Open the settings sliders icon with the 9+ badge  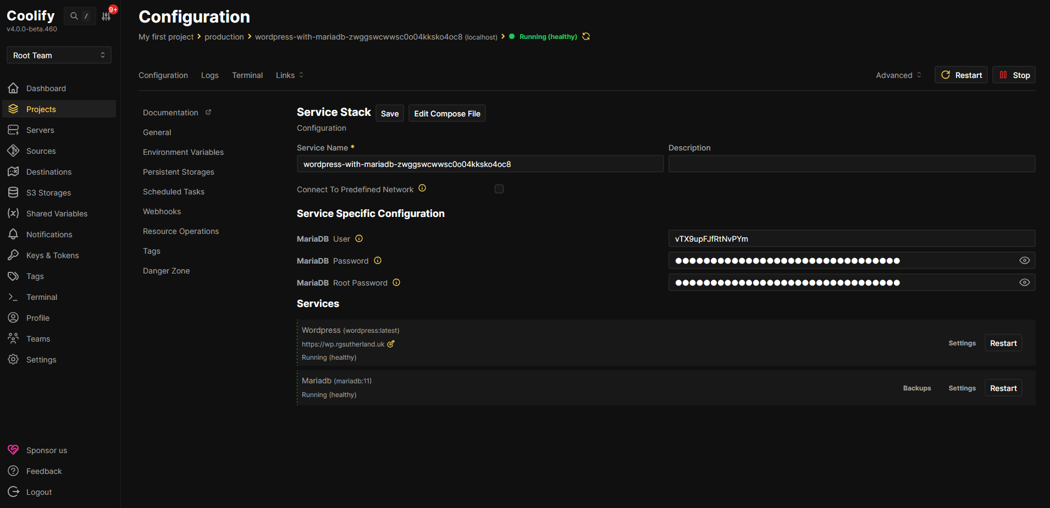[x=106, y=16]
